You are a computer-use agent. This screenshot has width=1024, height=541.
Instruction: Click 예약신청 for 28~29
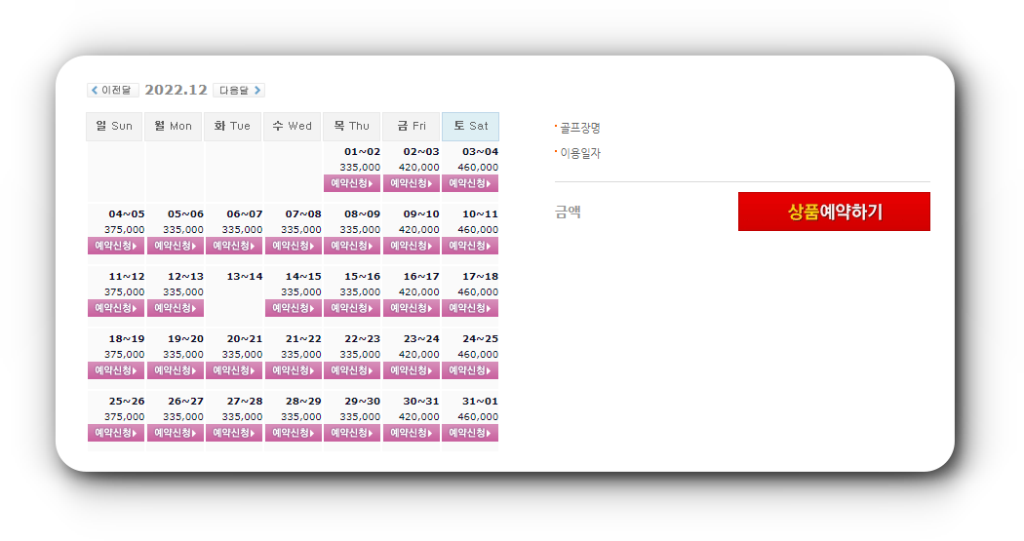click(x=294, y=433)
